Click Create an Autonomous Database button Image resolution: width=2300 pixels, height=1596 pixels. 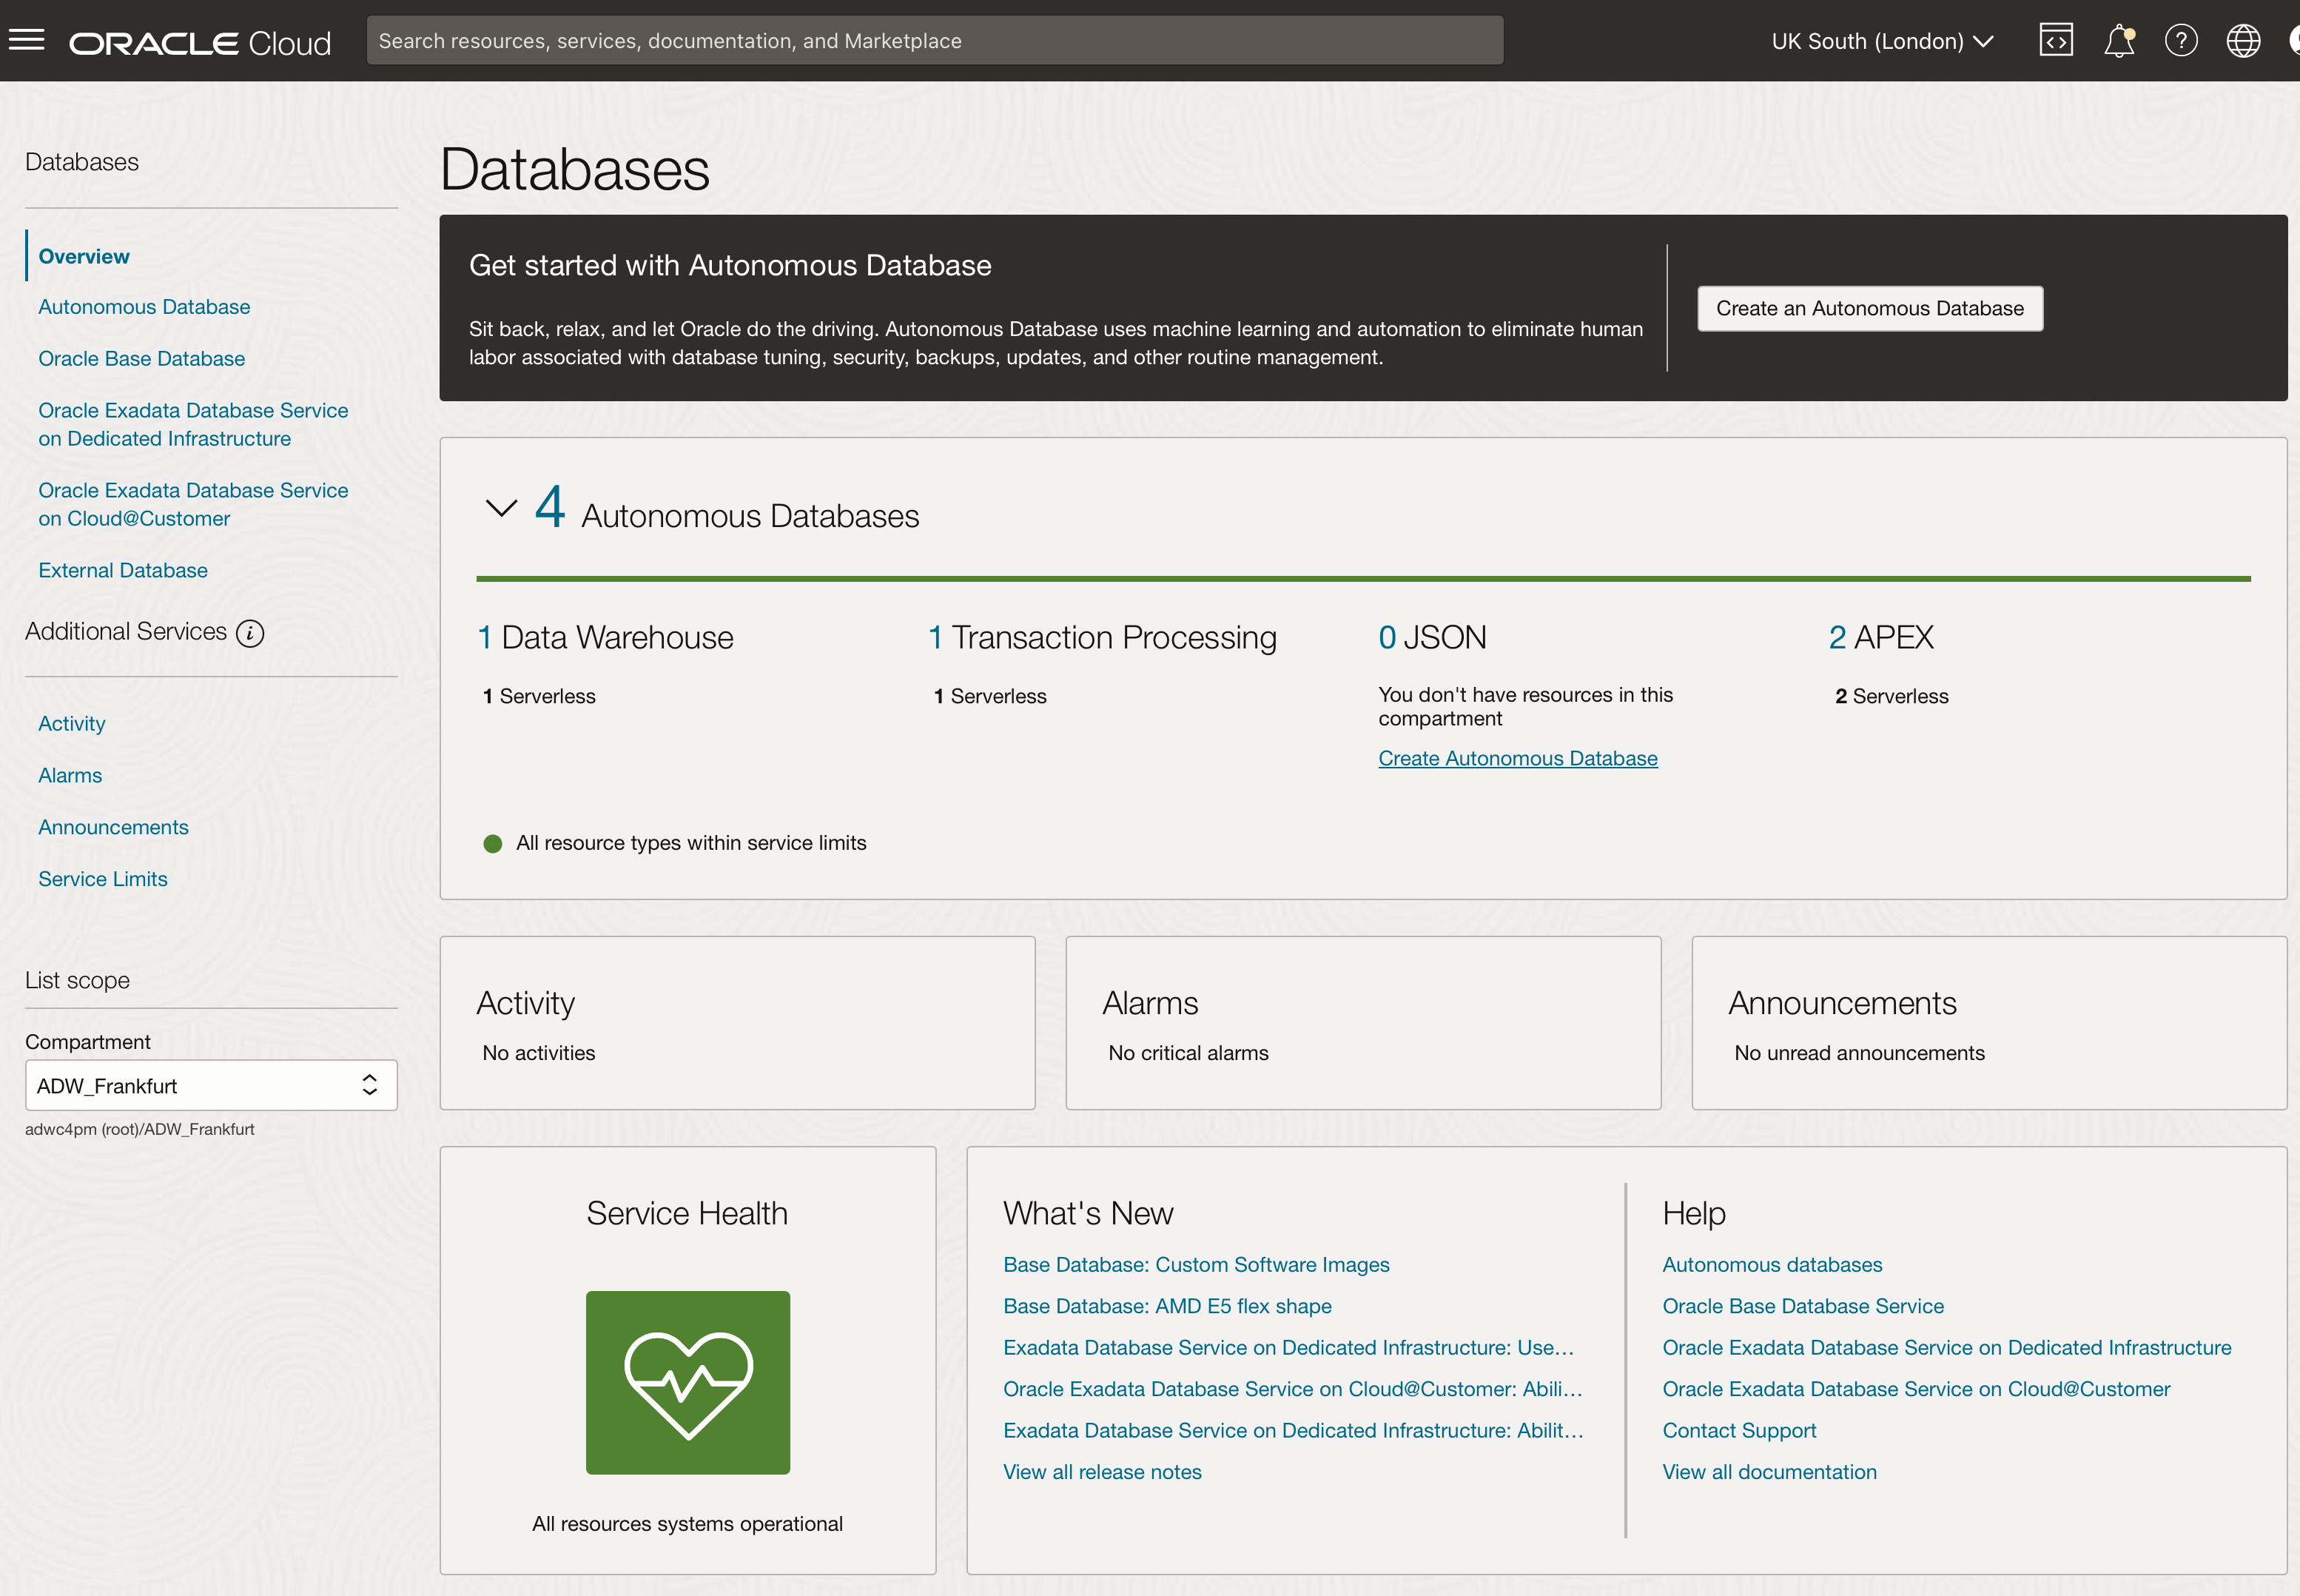point(1869,308)
